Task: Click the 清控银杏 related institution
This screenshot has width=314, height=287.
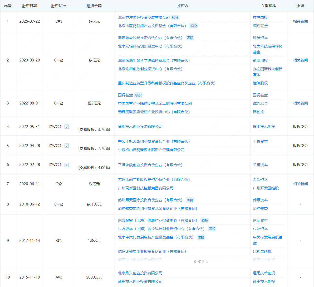Action: click(260, 208)
